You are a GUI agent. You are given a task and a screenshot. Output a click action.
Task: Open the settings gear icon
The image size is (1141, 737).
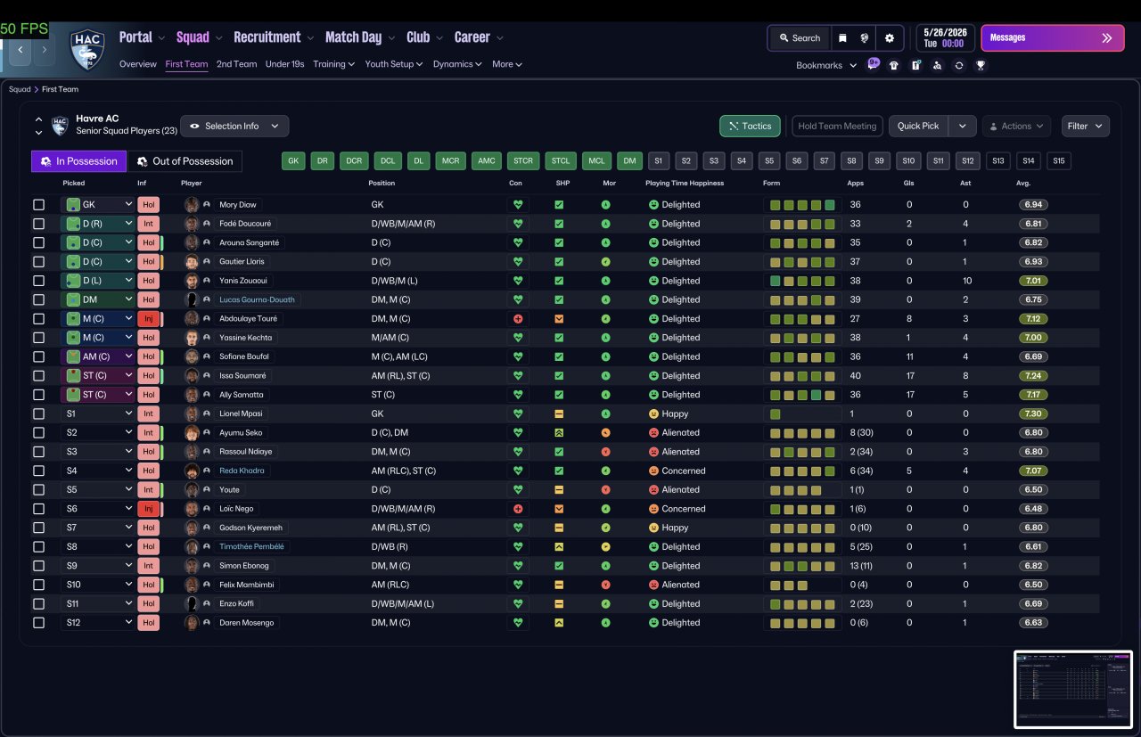tap(889, 38)
